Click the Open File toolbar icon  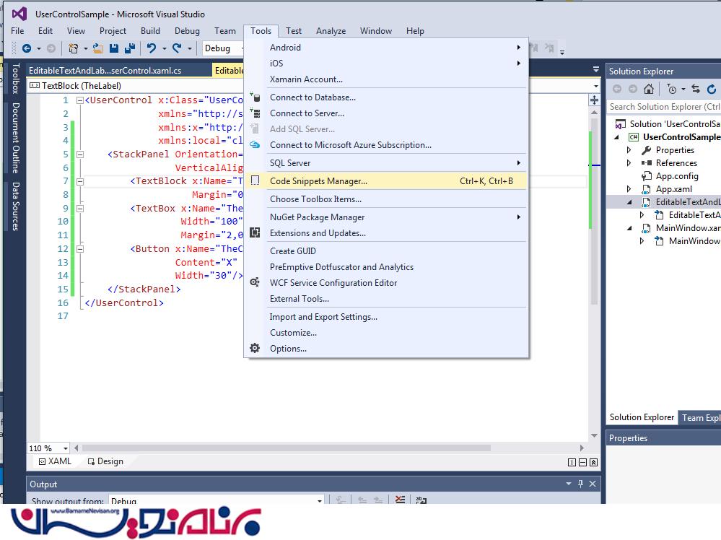(x=97, y=48)
